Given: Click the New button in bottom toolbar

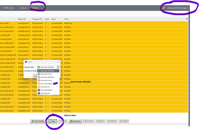Looking at the screenshot, I should [x=52, y=121].
